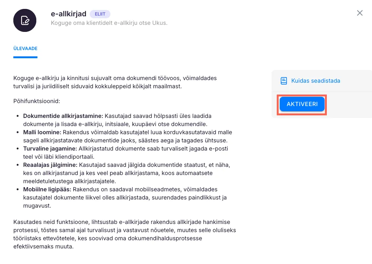Click the subtitle about collecting client e-signatures

point(109,23)
